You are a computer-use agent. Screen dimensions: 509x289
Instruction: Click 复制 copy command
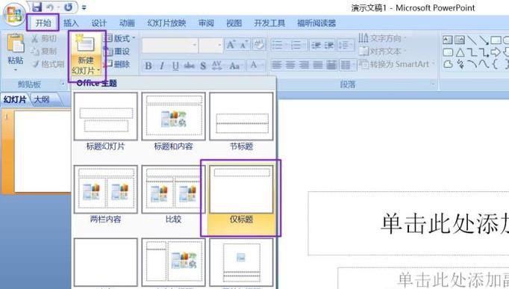pyautogui.click(x=45, y=51)
